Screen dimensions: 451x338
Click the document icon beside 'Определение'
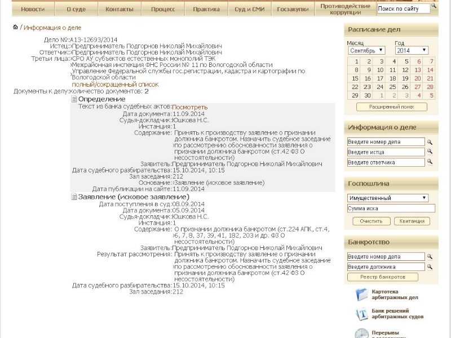pos(74,99)
